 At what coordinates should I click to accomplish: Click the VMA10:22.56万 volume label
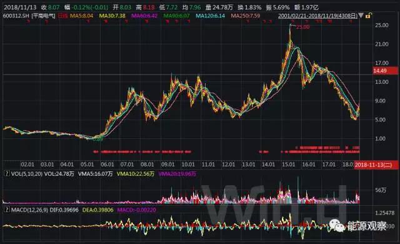click(x=136, y=174)
